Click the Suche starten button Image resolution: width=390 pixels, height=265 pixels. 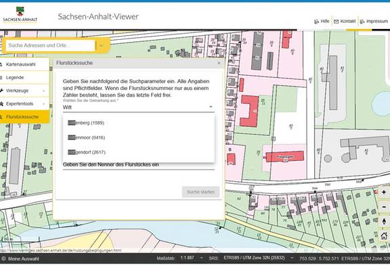[200, 192]
